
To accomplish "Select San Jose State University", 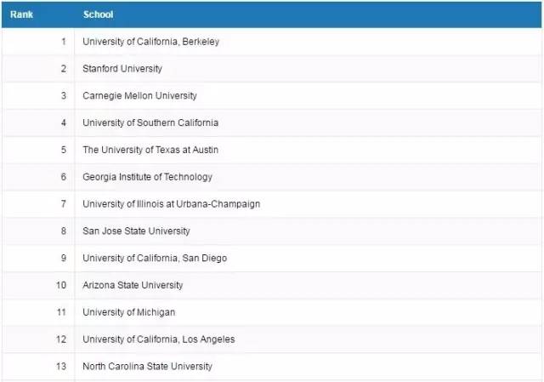I will click(136, 231).
